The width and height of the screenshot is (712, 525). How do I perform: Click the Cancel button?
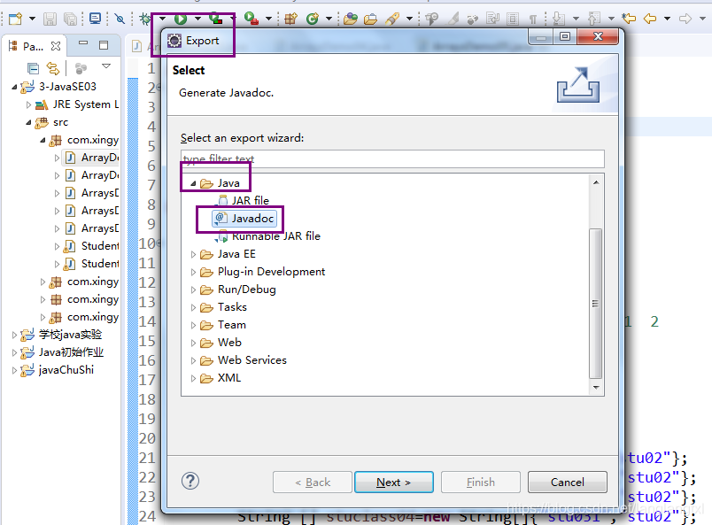[567, 483]
